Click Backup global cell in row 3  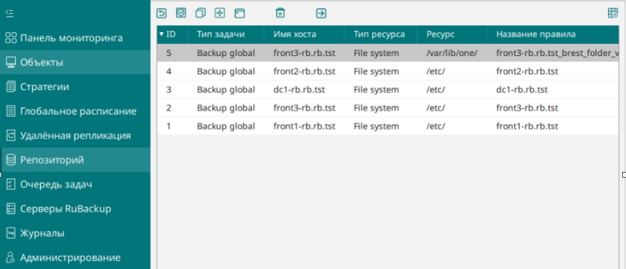pos(226,90)
